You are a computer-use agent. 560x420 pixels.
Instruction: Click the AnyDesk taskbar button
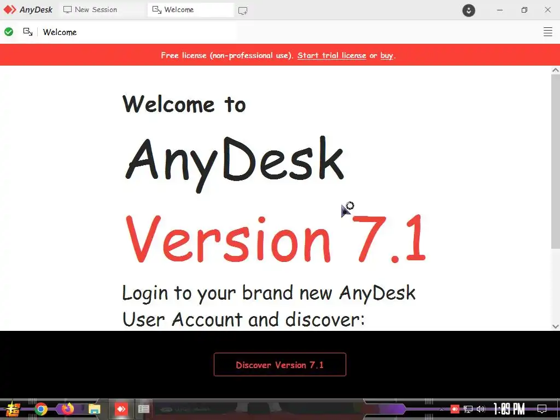click(121, 409)
